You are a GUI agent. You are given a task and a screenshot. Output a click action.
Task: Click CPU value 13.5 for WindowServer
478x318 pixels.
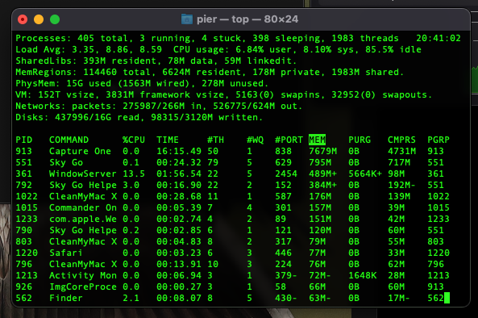pos(134,174)
